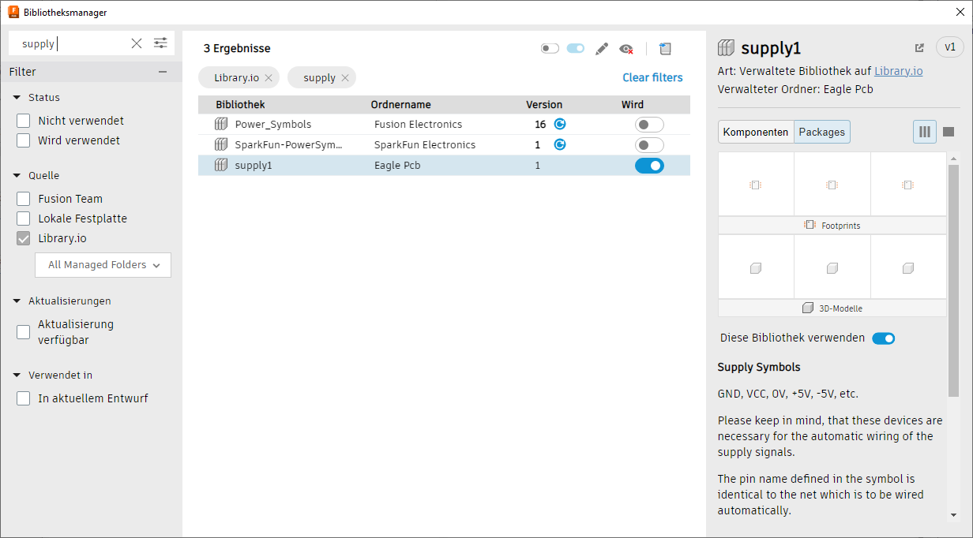Turn on the 'Wird' toggle for Power_Symbols
Image resolution: width=973 pixels, height=538 pixels.
pos(649,124)
